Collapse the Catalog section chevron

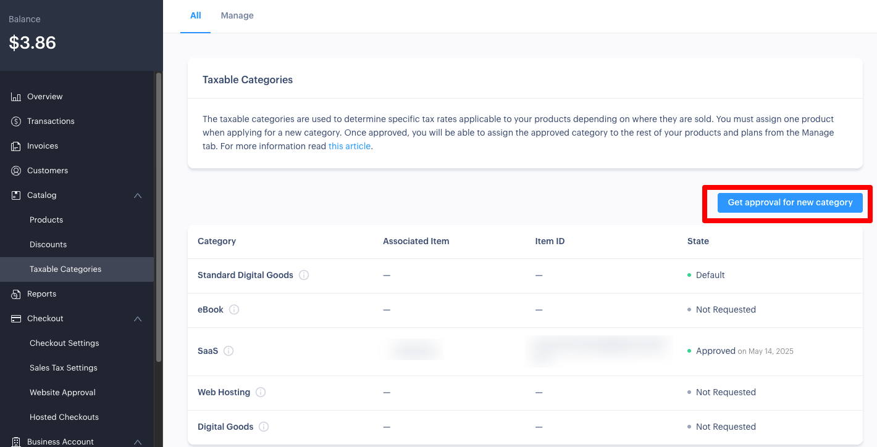click(138, 195)
